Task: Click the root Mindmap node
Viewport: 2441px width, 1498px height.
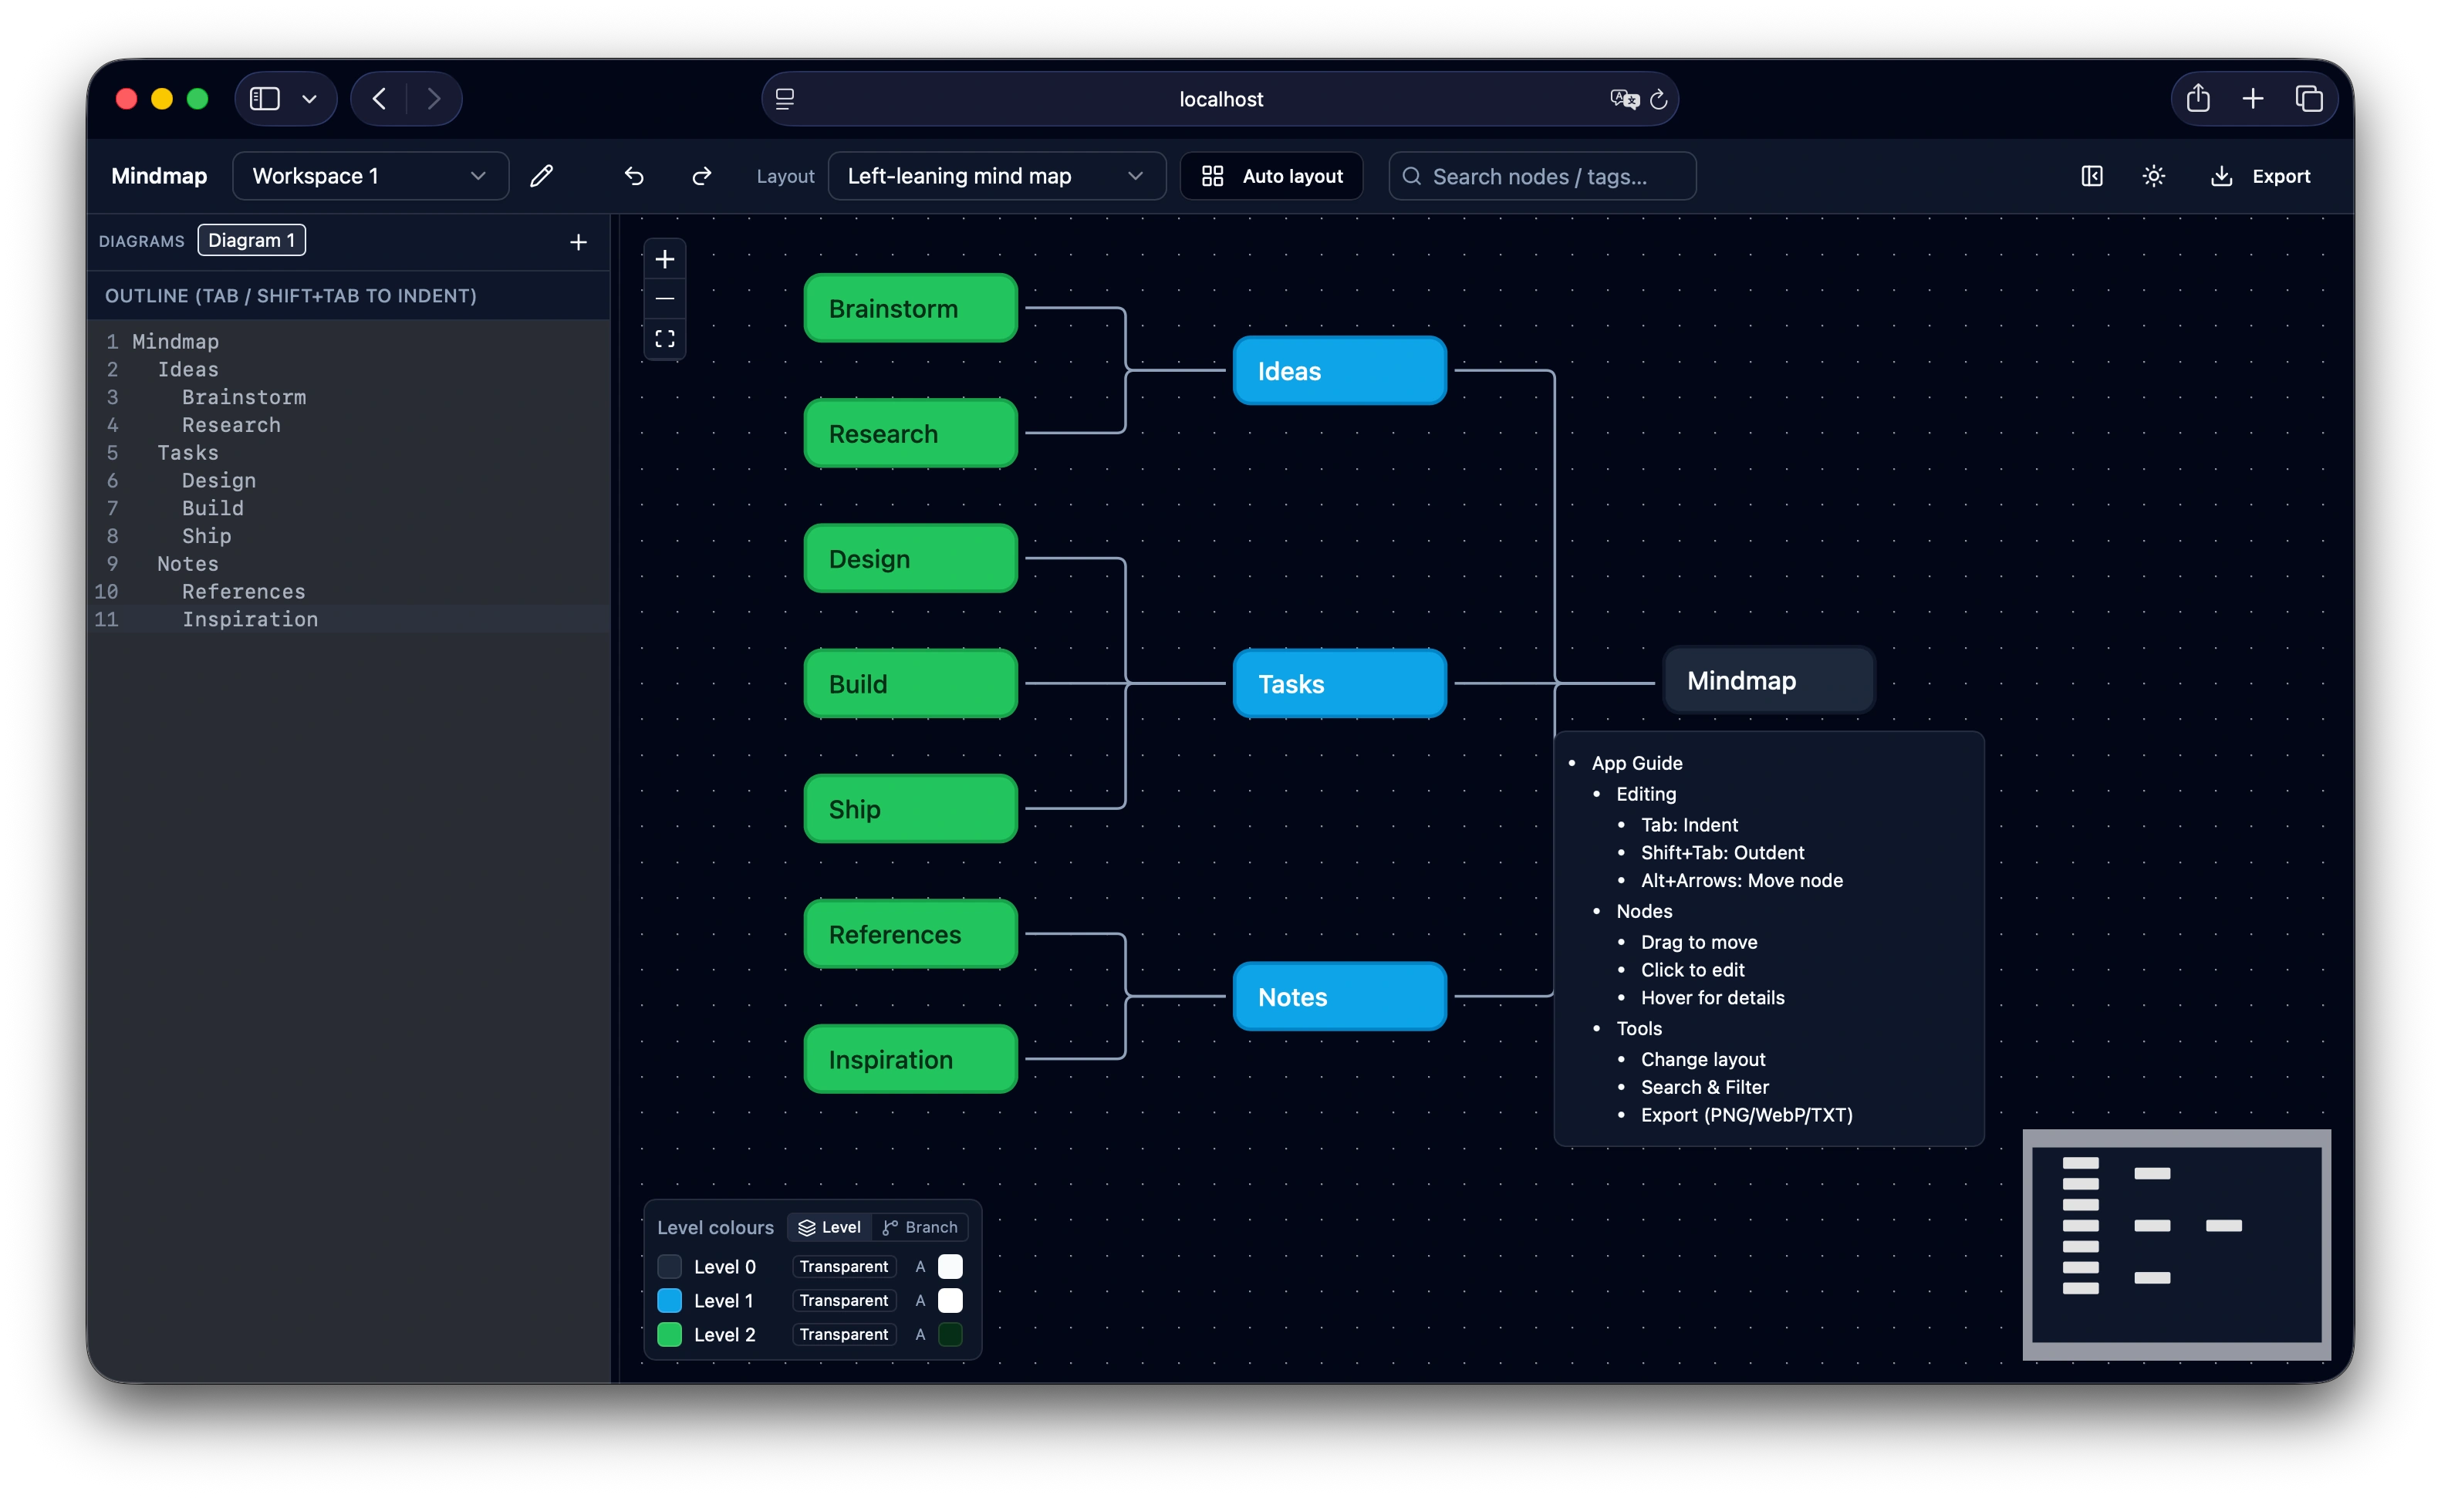Action: pyautogui.click(x=1768, y=680)
